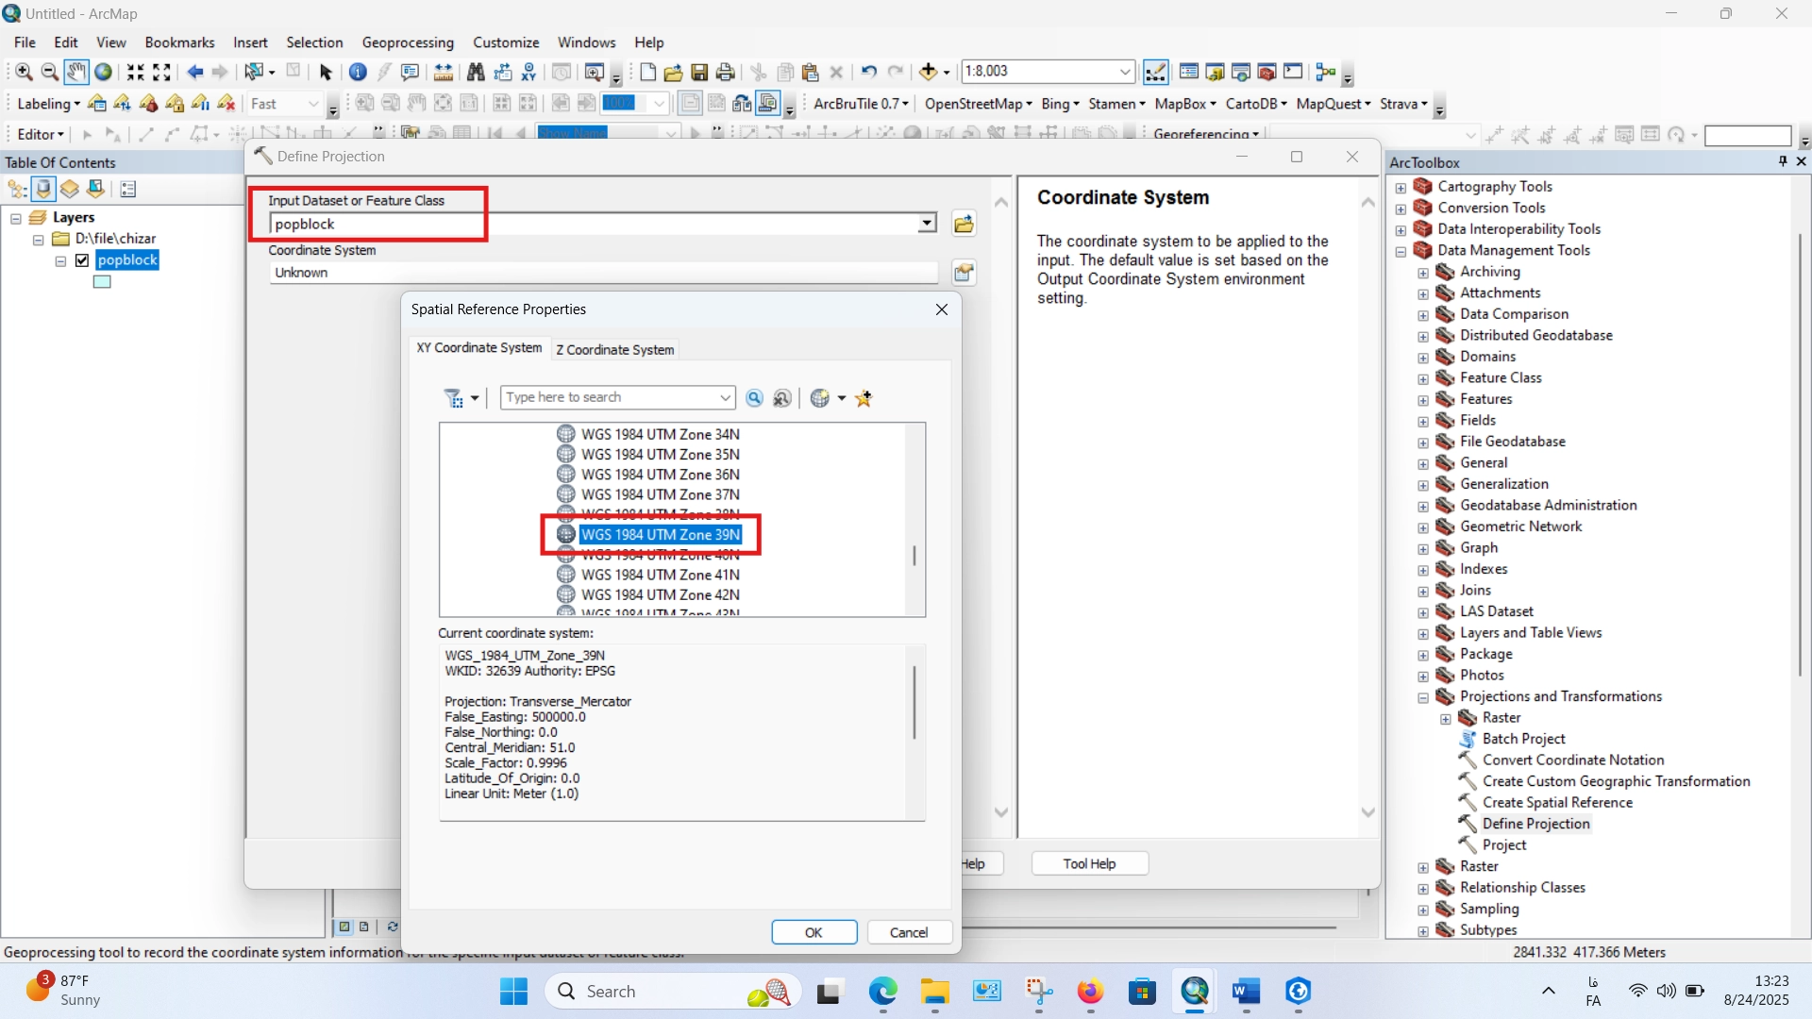1812x1019 pixels.
Task: Select the Zoom Out tool
Action: click(50, 72)
